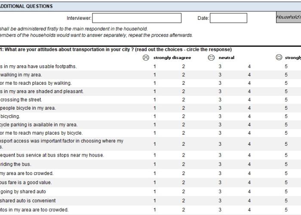This screenshot has height=215, width=301.
Task: Click the 'Interviewer:' label
Action: tap(79, 18)
